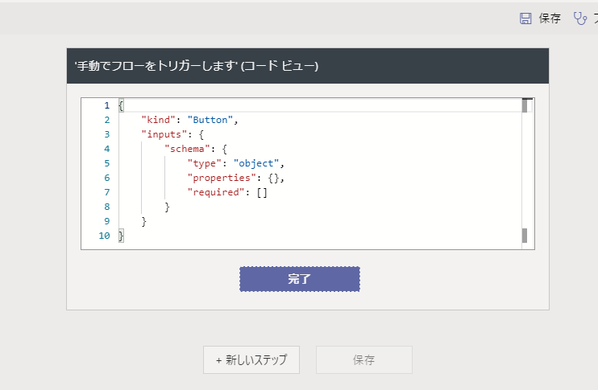Image resolution: width=598 pixels, height=390 pixels.
Task: Click the bottom 保存 button
Action: 363,359
